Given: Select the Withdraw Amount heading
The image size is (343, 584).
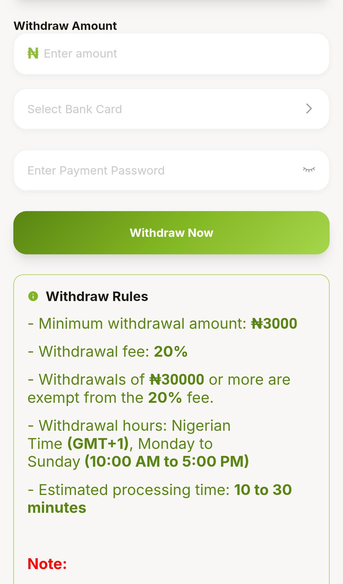Looking at the screenshot, I should click(65, 25).
